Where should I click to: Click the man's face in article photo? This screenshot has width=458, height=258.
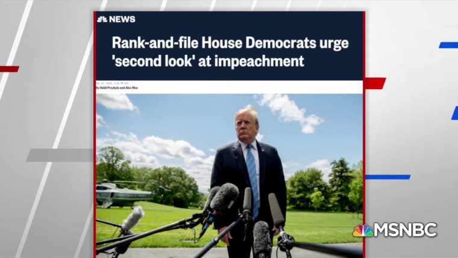click(x=246, y=127)
